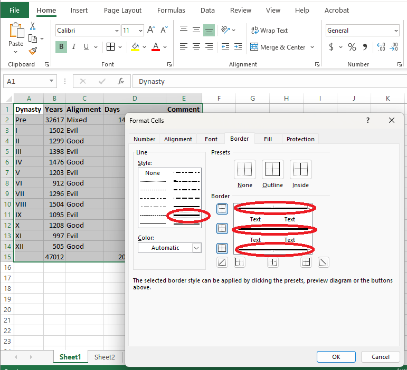Switch to the Insert ribbon tab

pyautogui.click(x=79, y=11)
